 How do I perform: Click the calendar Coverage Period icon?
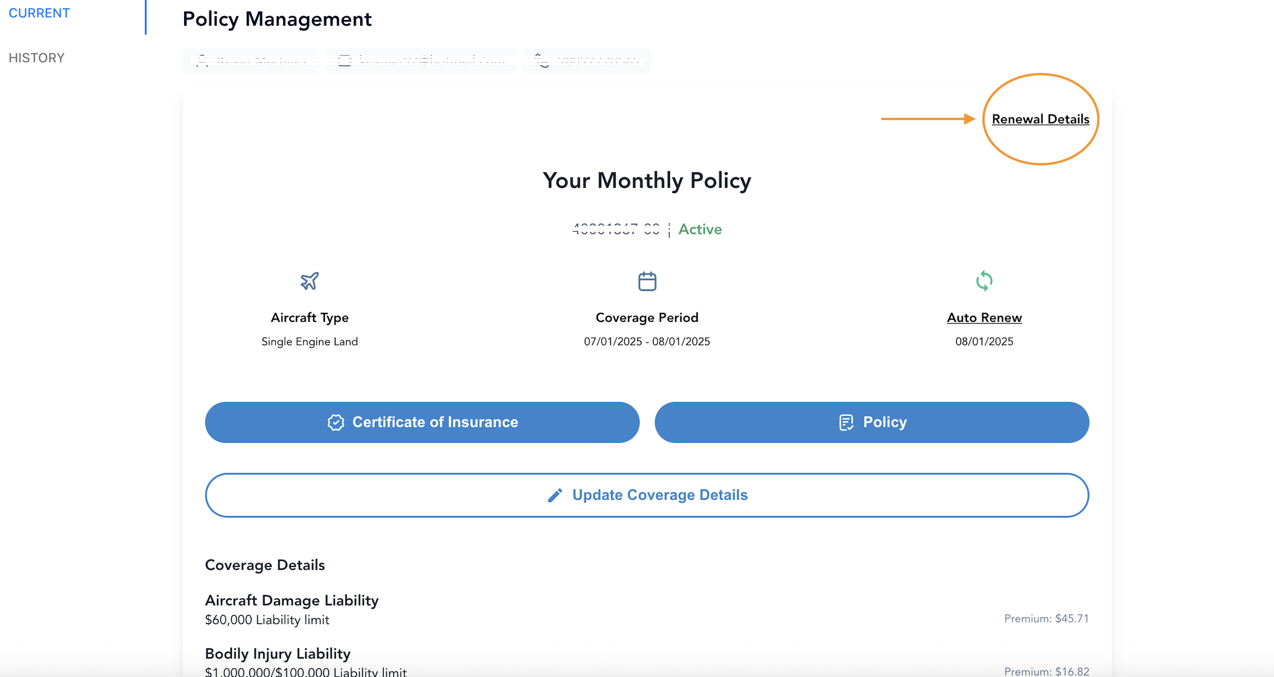coord(647,281)
